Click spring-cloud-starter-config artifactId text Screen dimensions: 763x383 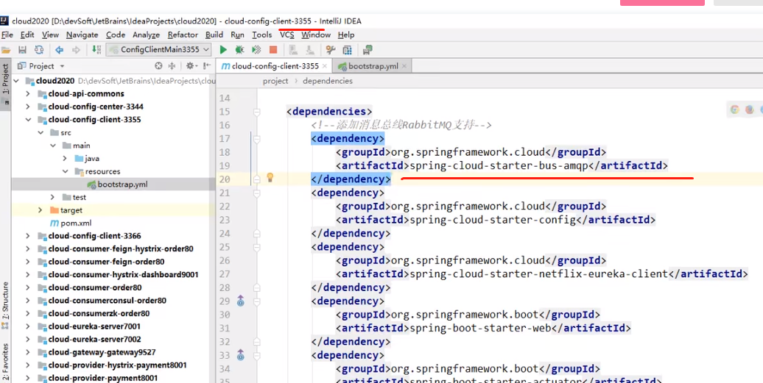(x=493, y=221)
